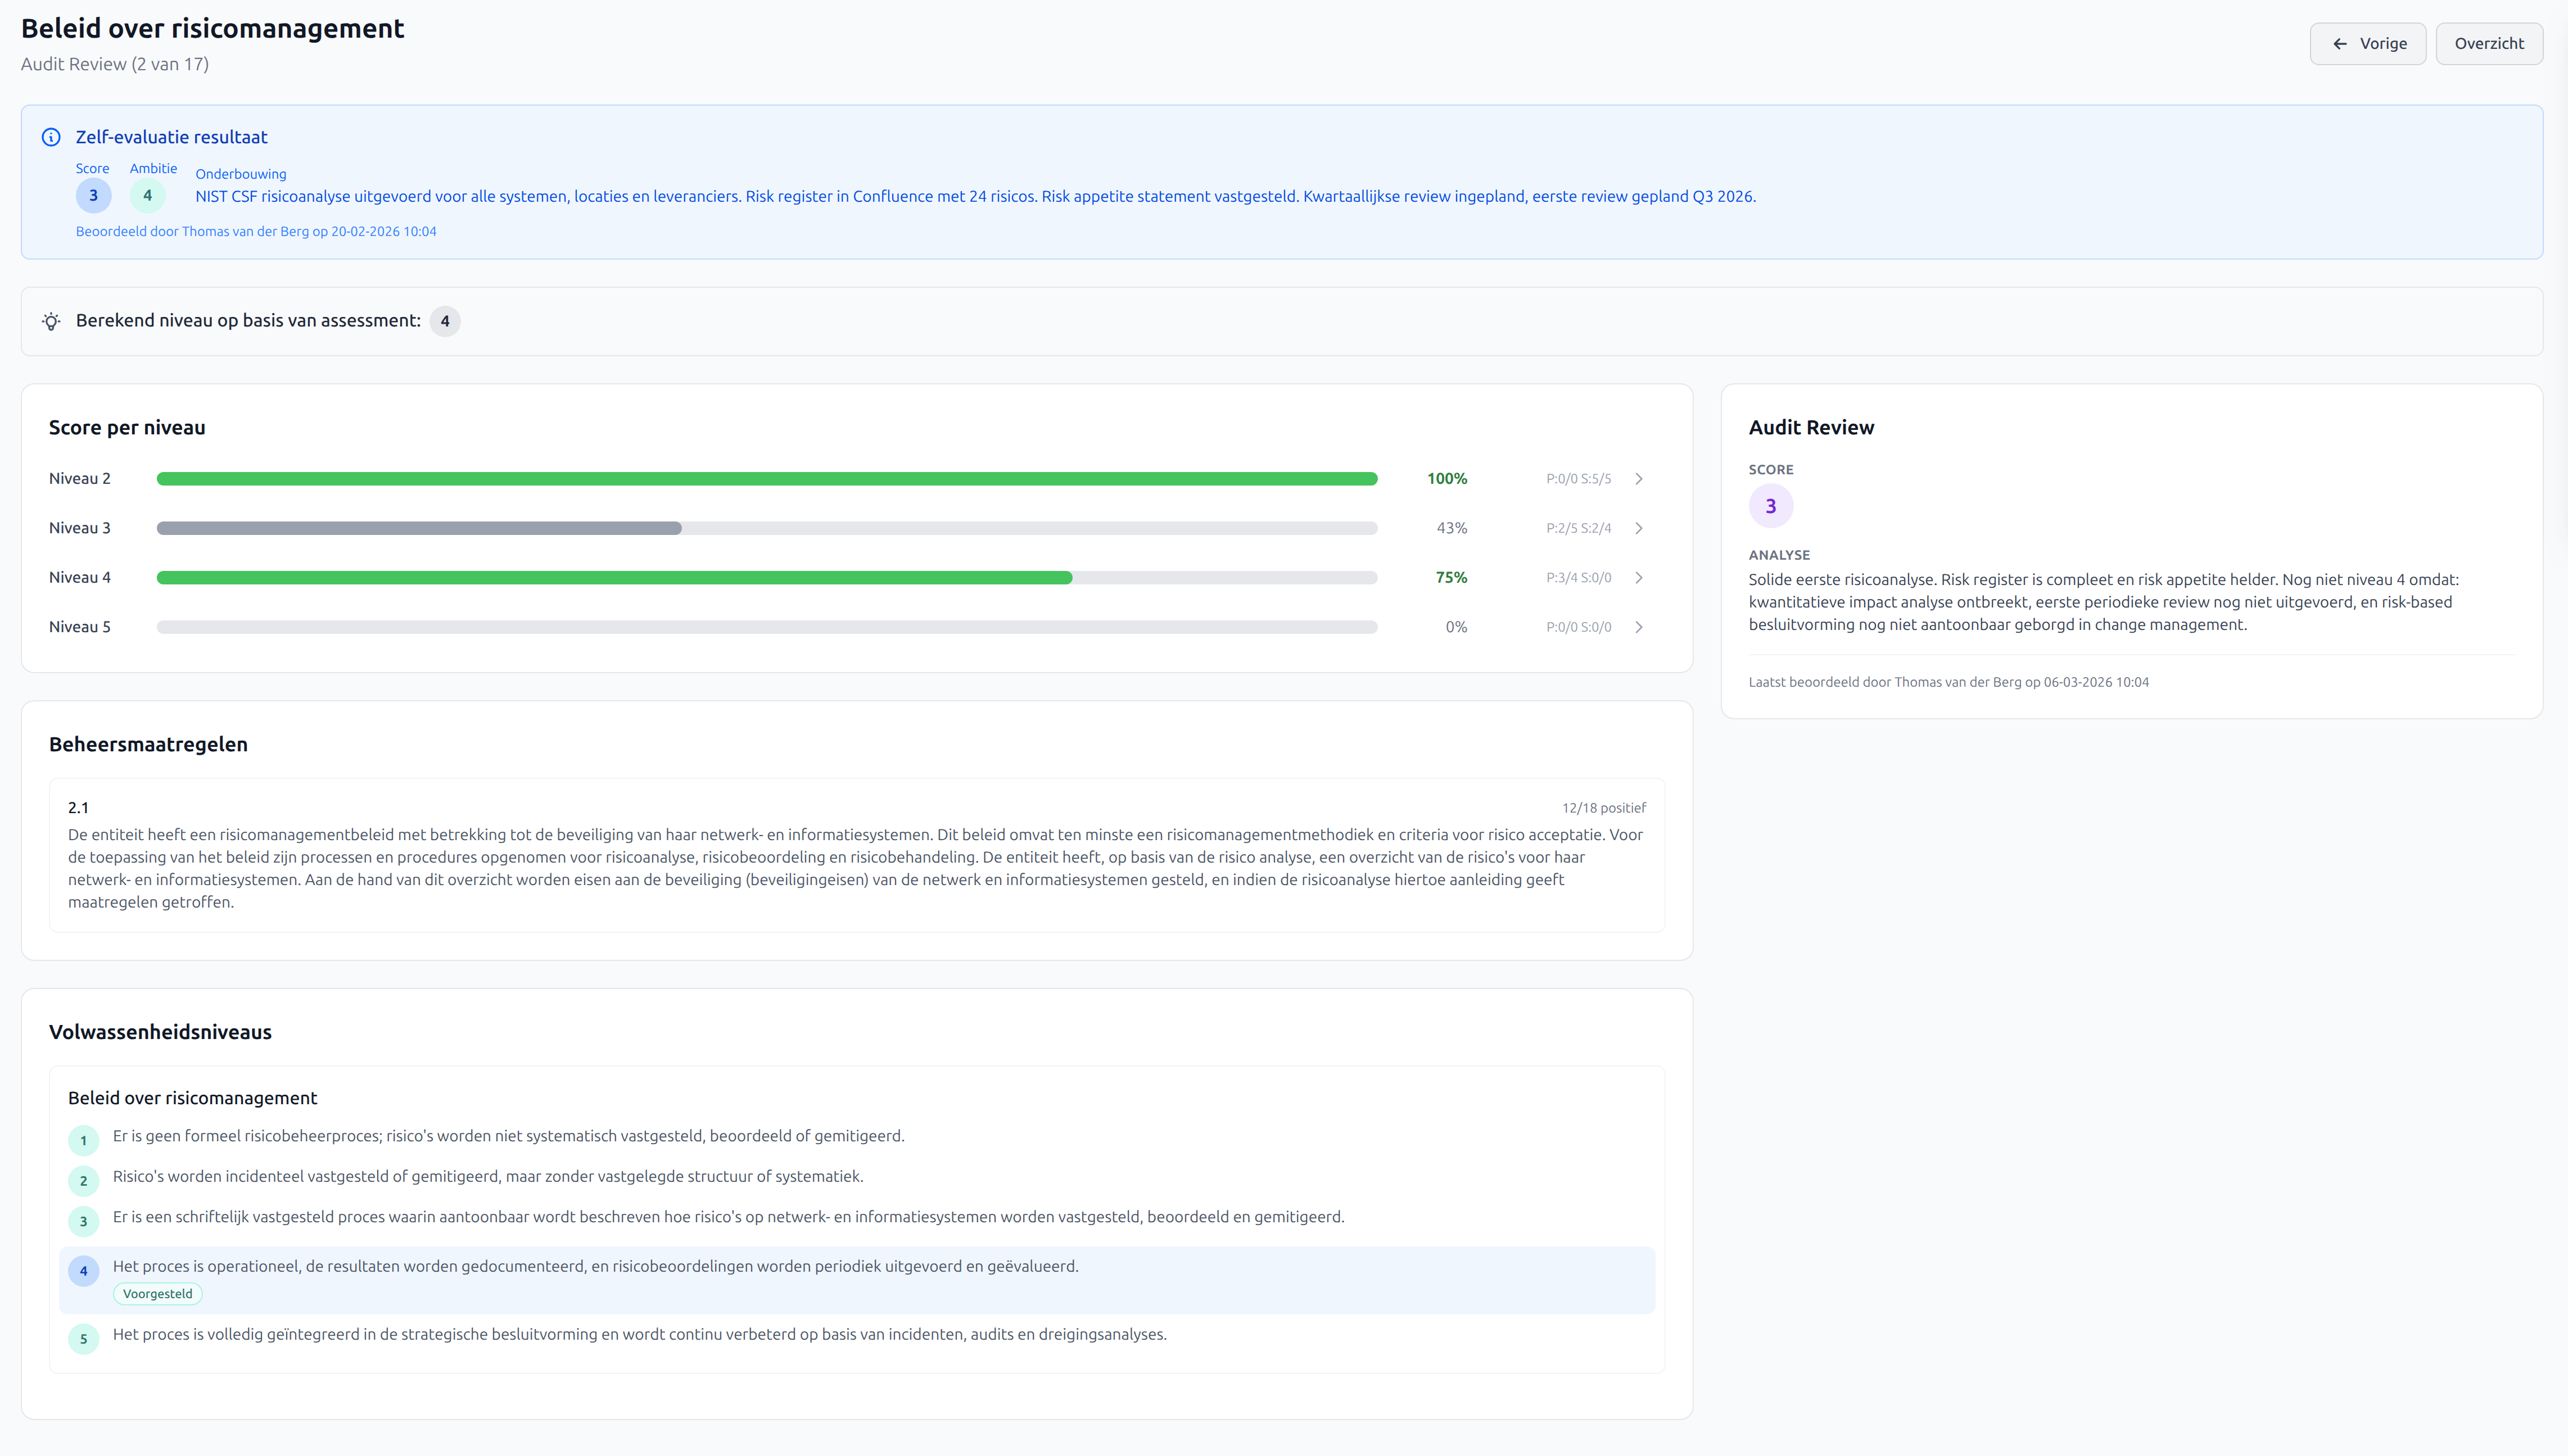Expand details for Niveau 3 score row
The image size is (2568, 1456).
pyautogui.click(x=1639, y=528)
